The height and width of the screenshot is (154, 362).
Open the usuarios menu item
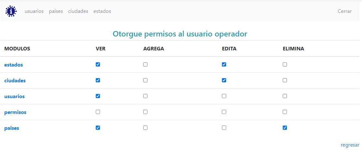[34, 11]
